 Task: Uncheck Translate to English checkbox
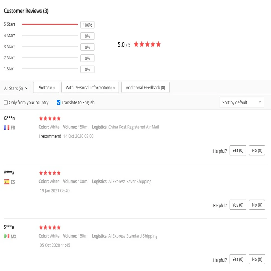click(x=59, y=102)
